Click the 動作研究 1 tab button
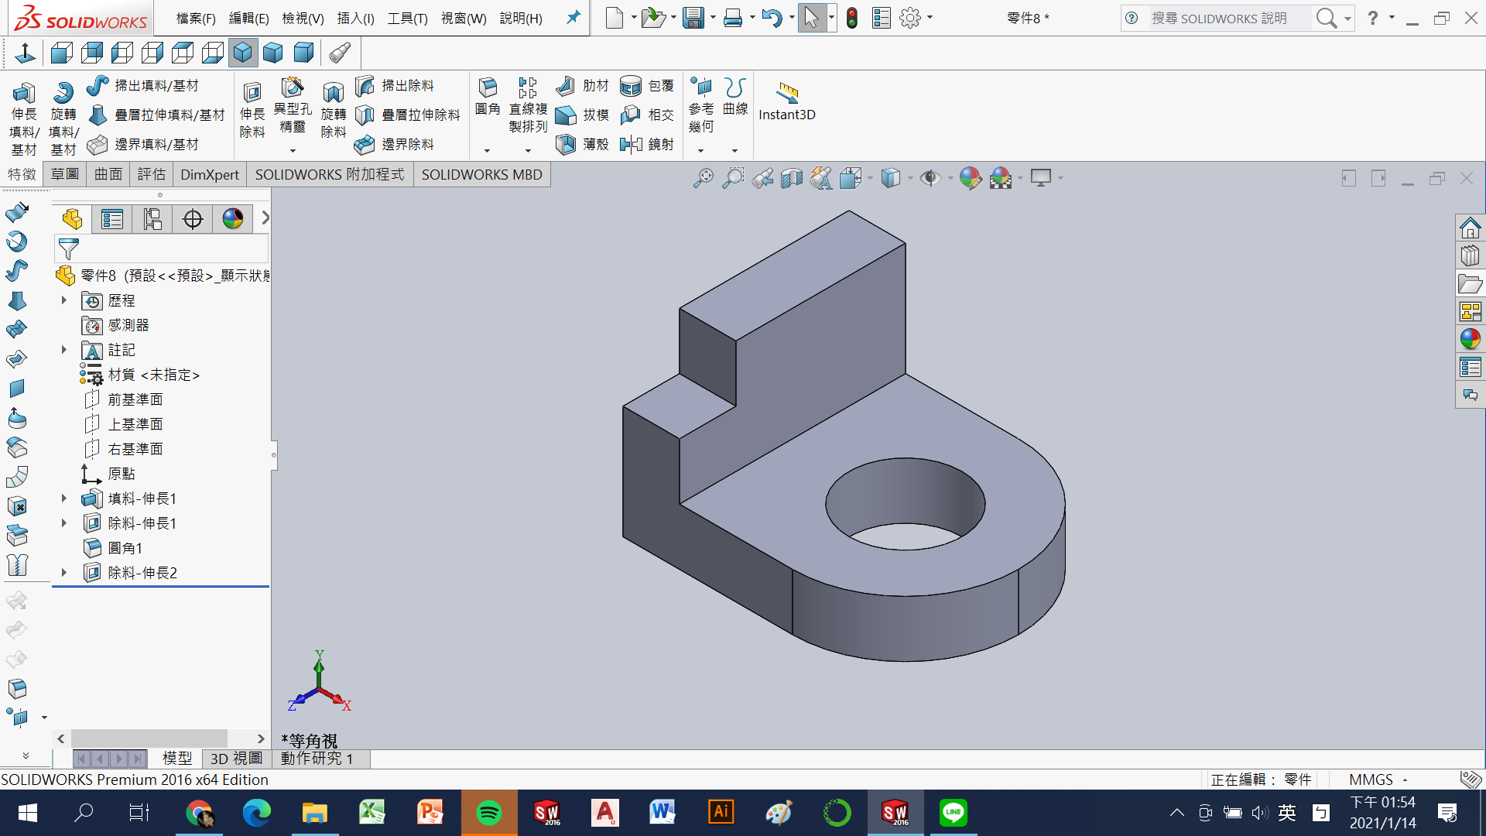This screenshot has width=1486, height=836. coord(317,759)
